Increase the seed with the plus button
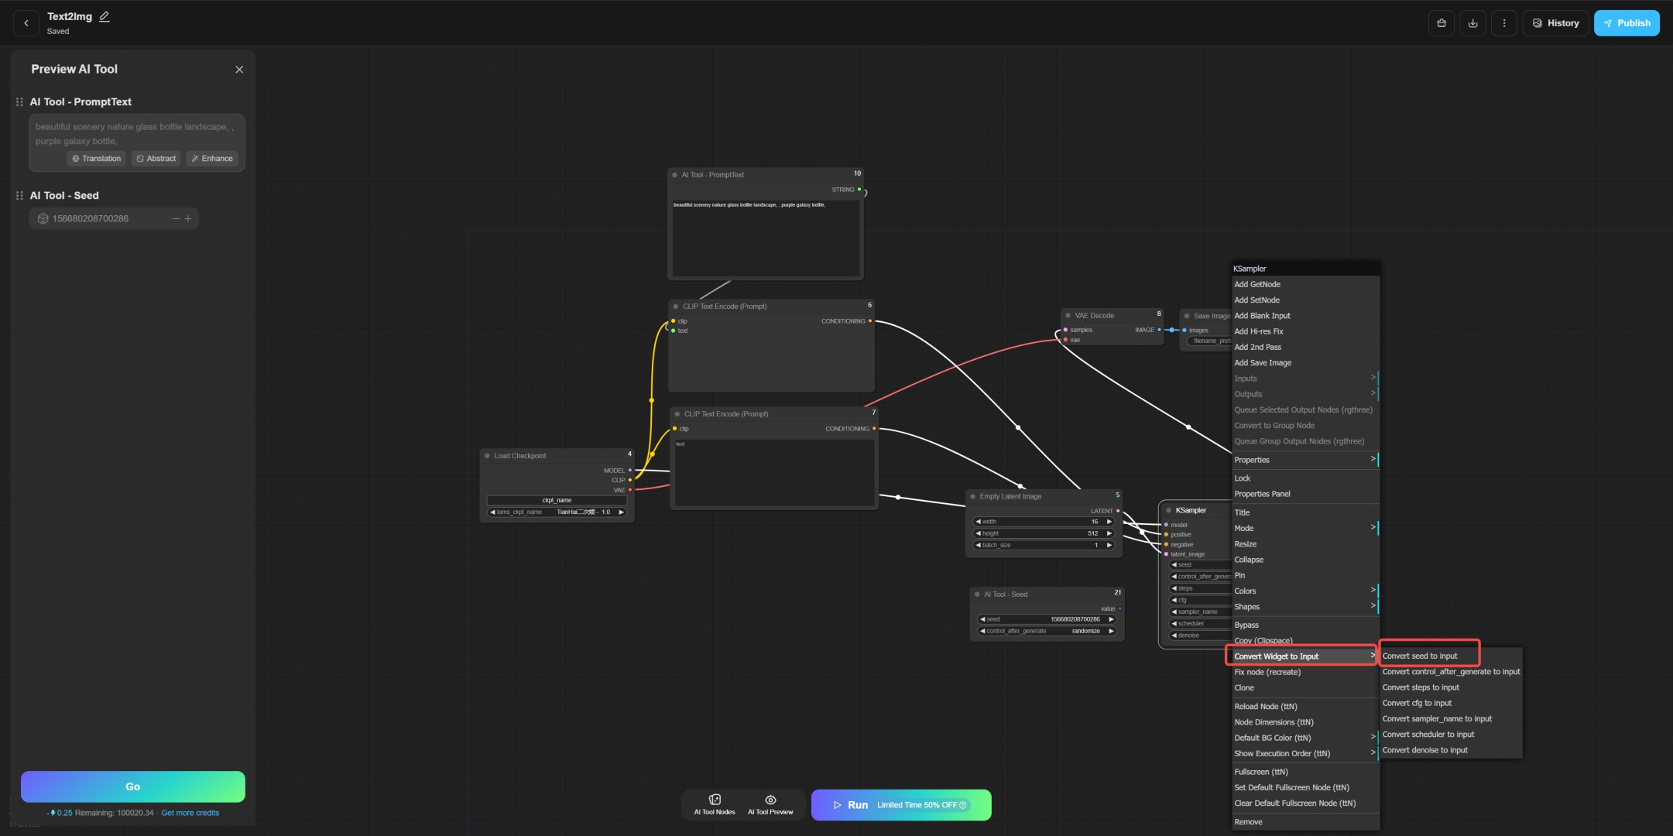The width and height of the screenshot is (1673, 836). click(x=188, y=219)
